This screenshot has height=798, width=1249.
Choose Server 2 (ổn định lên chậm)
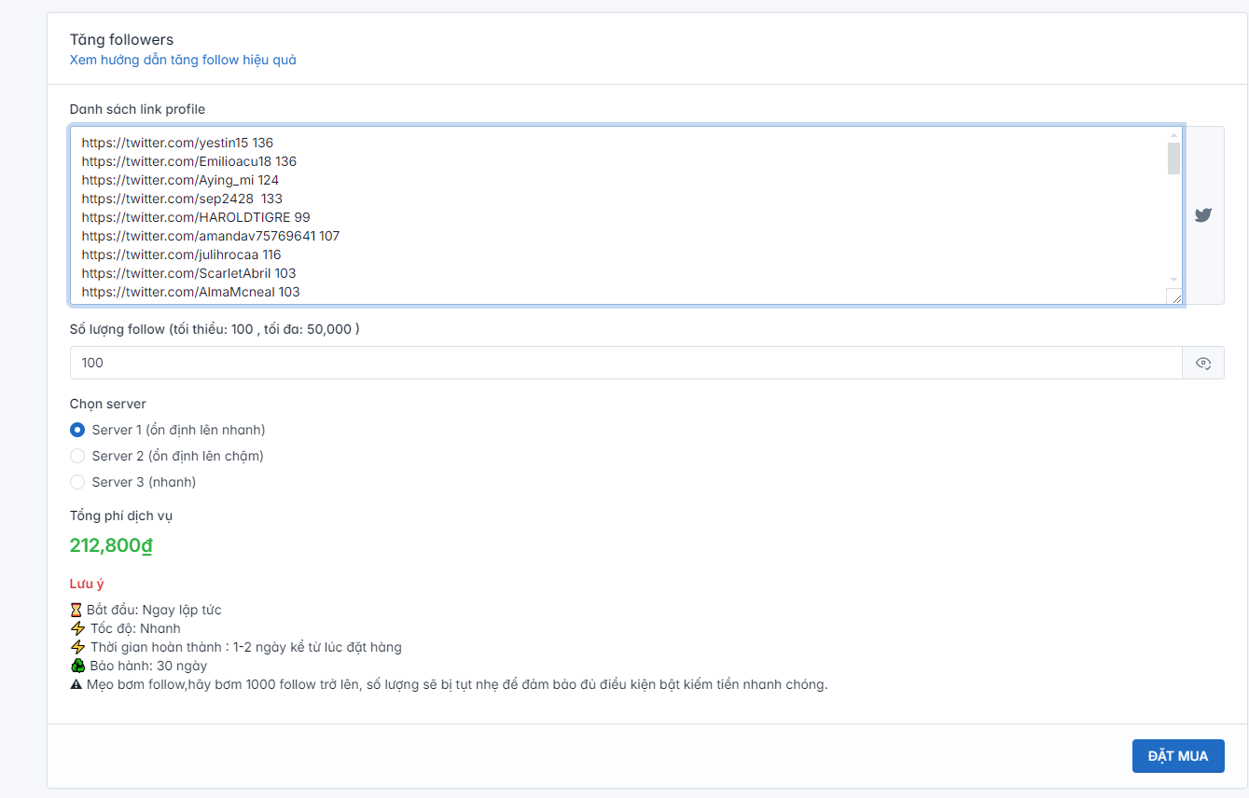(77, 456)
